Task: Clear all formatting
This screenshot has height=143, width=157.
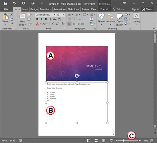Action: tap(63, 24)
